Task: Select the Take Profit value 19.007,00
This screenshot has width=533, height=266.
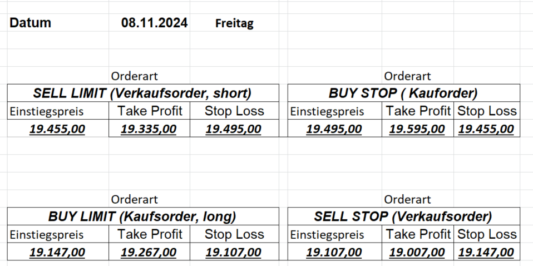Action: [417, 253]
